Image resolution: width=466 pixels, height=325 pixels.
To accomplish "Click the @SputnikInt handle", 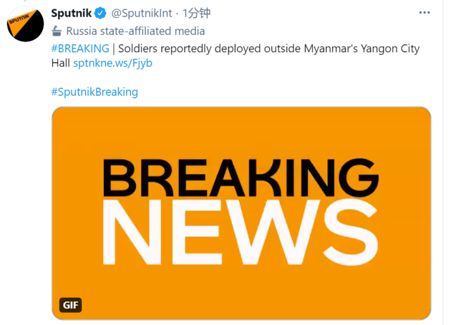I will click(x=141, y=14).
